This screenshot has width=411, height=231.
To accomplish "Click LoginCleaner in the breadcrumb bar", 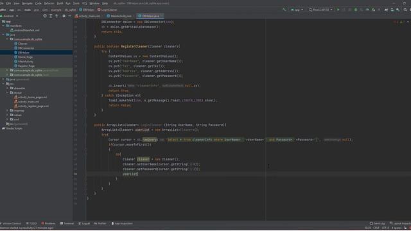I will point(107,10).
